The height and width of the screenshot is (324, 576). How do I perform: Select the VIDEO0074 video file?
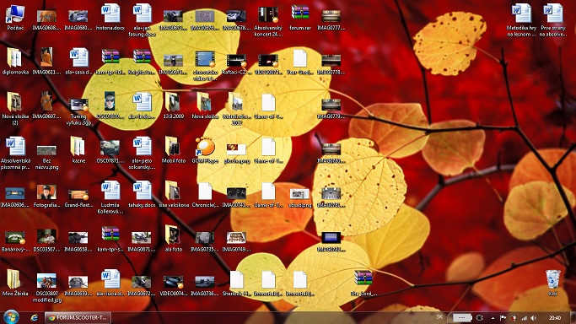click(173, 286)
